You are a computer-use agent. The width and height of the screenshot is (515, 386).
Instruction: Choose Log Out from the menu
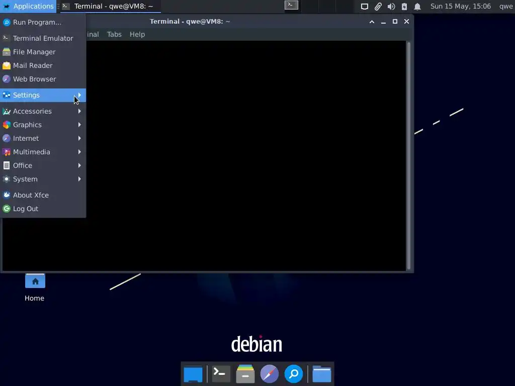click(43, 209)
